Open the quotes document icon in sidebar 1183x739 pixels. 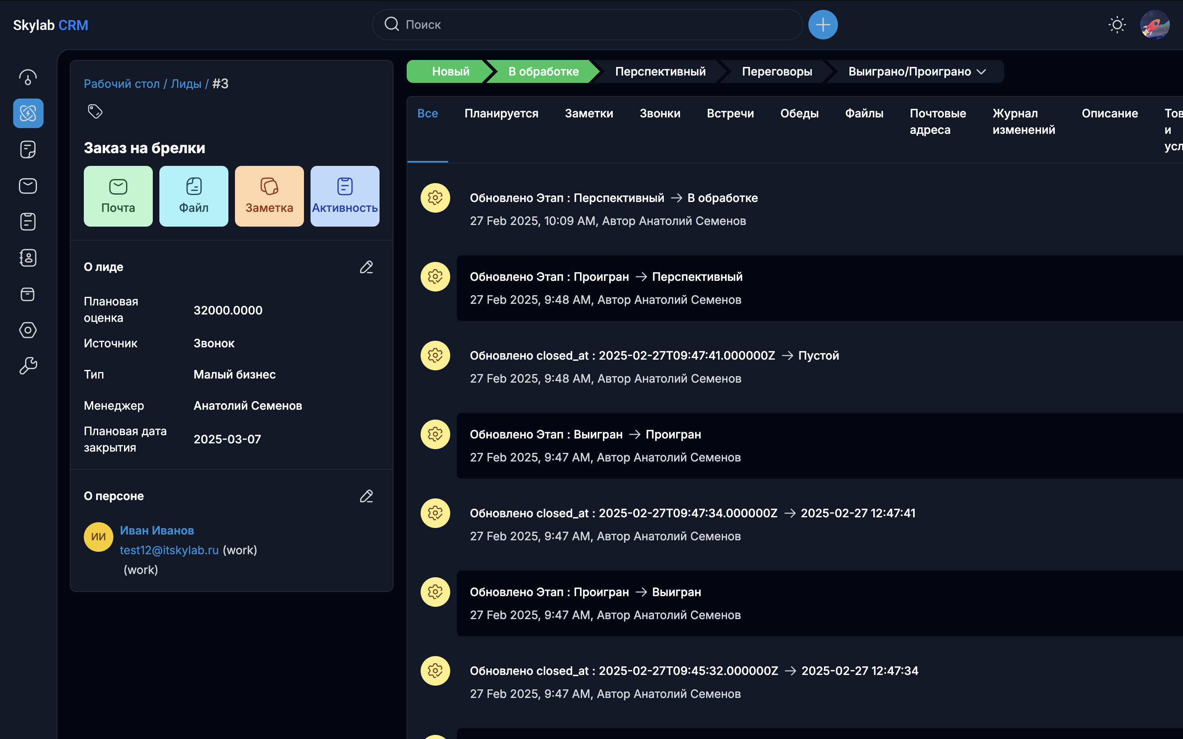coord(28,149)
